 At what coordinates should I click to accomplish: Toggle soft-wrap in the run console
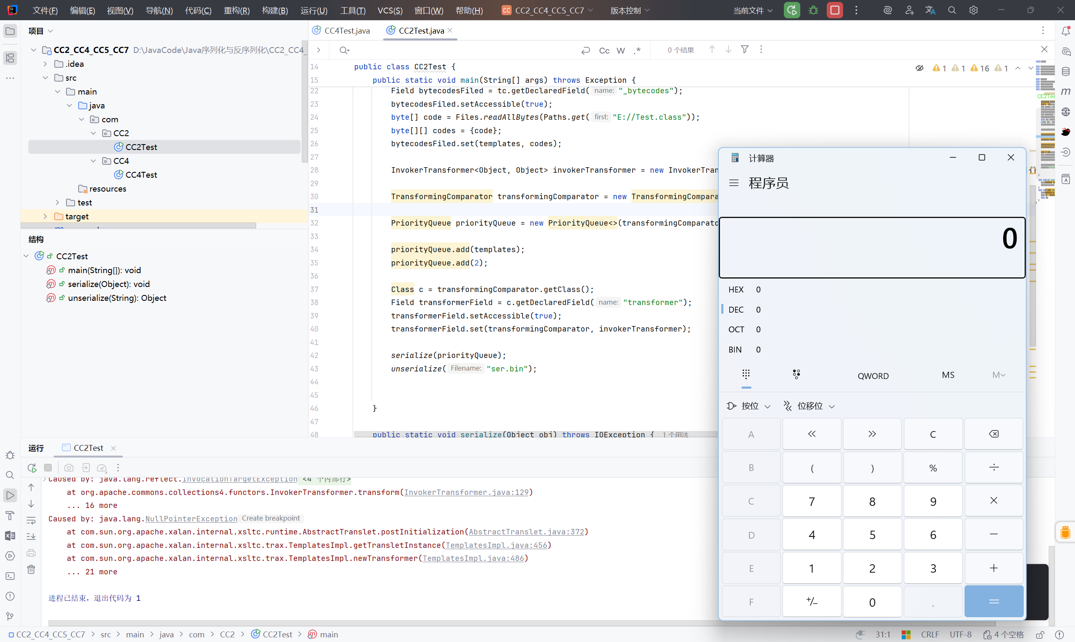coord(31,521)
